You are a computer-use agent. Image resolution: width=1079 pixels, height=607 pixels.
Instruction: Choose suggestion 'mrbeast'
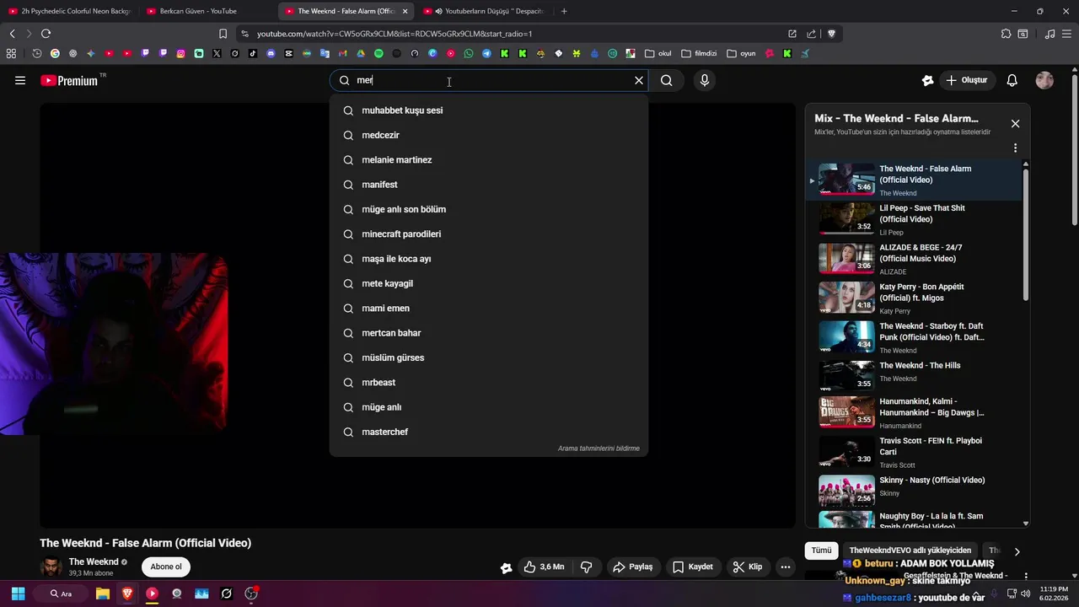point(489,383)
